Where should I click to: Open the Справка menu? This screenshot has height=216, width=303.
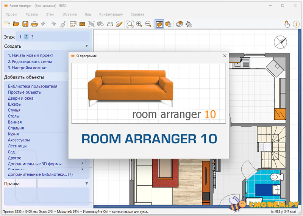137,14
